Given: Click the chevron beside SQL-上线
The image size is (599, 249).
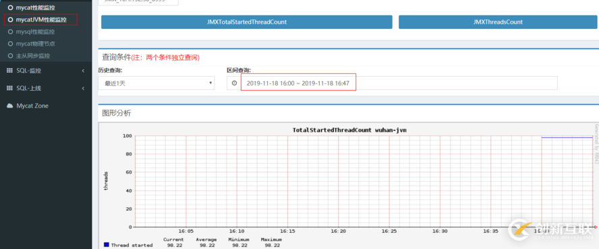Looking at the screenshot, I should tap(83, 88).
